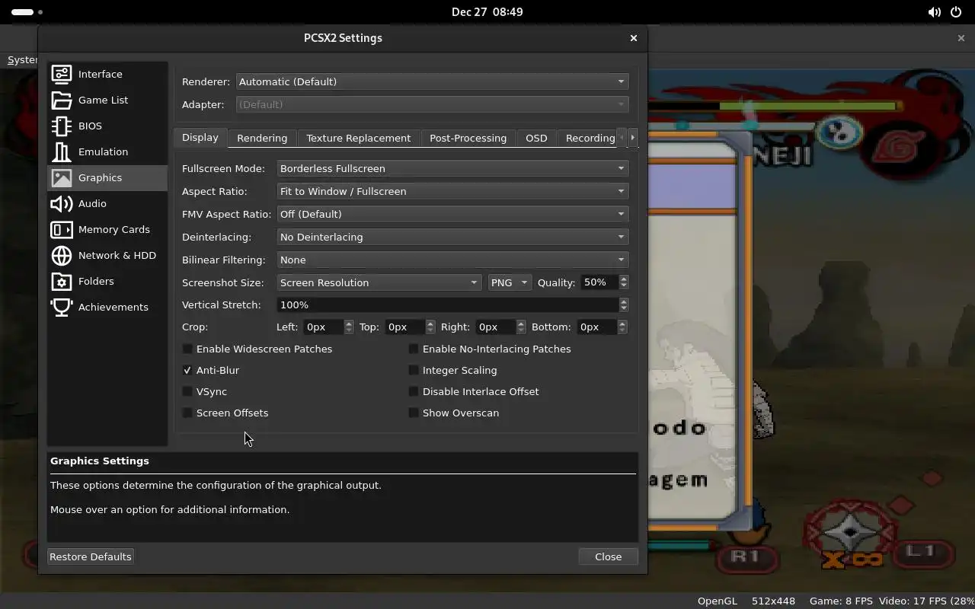Change the PNG screenshot format dropdown
The width and height of the screenshot is (975, 609).
point(510,282)
